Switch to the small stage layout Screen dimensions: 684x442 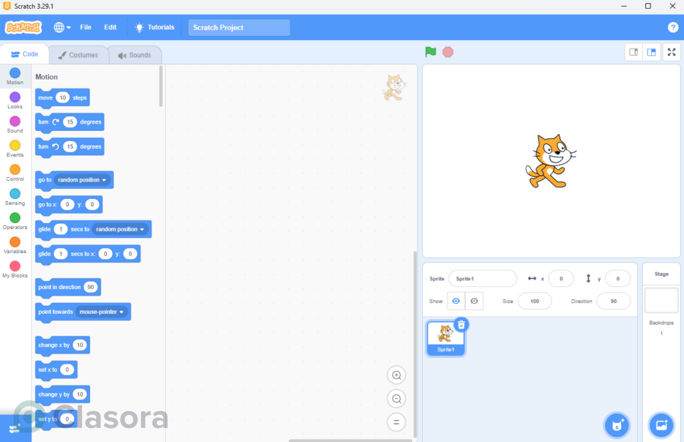pos(634,52)
